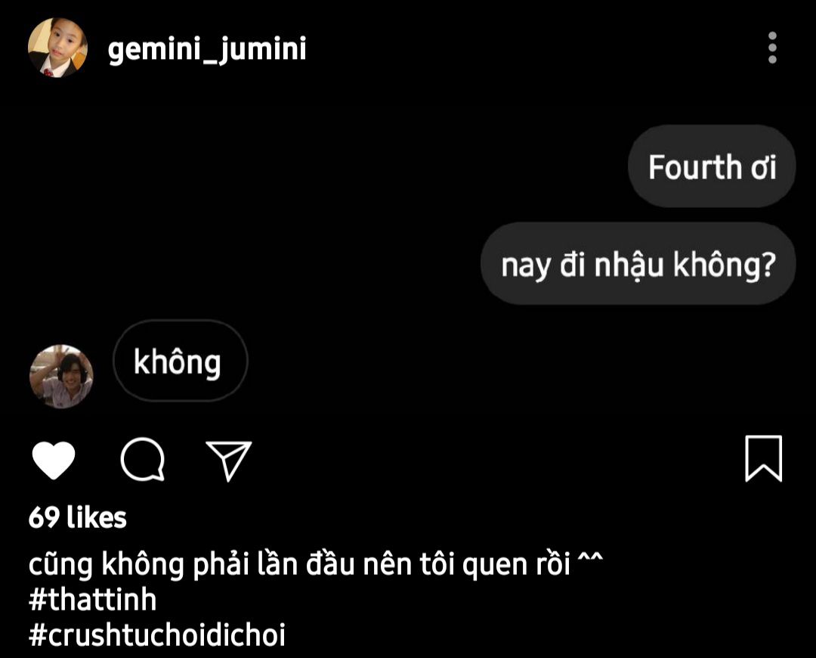Share the post using the paper plane icon

(228, 461)
